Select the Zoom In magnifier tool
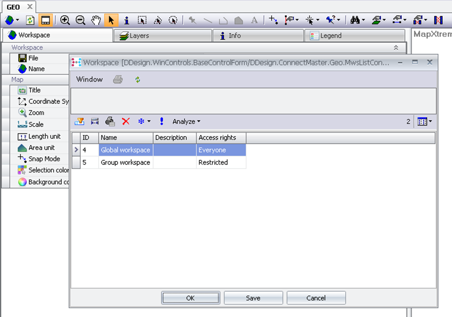Screen dimensions: 452x317 click(x=65, y=20)
